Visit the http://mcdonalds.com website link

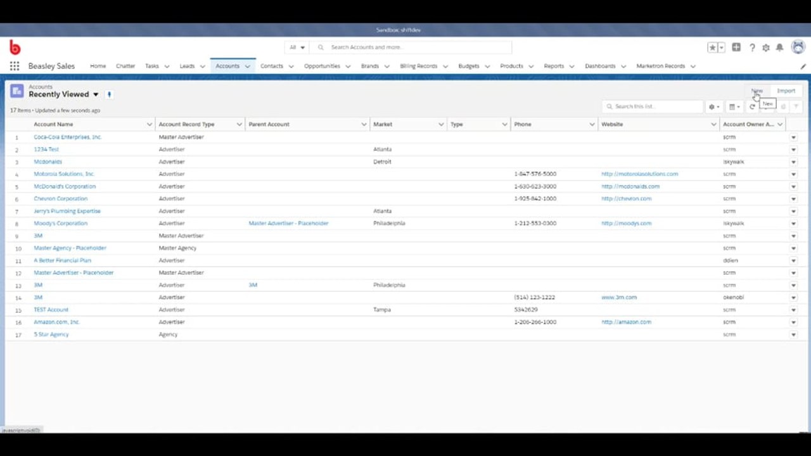630,187
